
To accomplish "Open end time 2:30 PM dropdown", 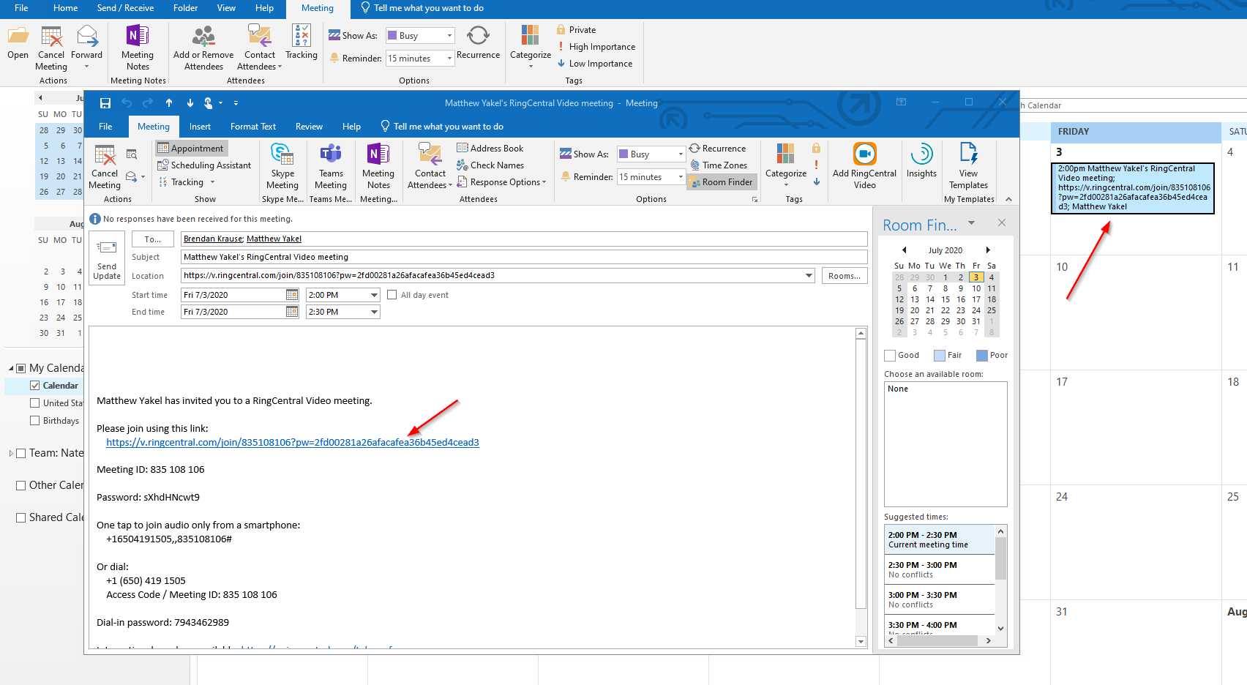I will click(374, 312).
